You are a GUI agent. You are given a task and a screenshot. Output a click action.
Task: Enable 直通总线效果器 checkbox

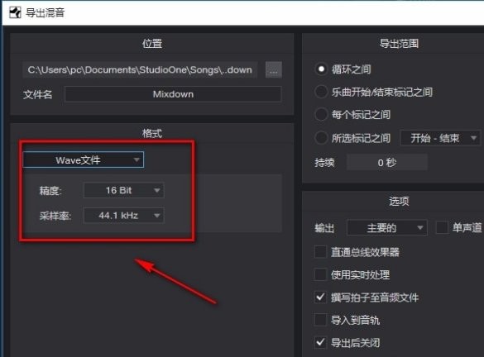pos(320,251)
